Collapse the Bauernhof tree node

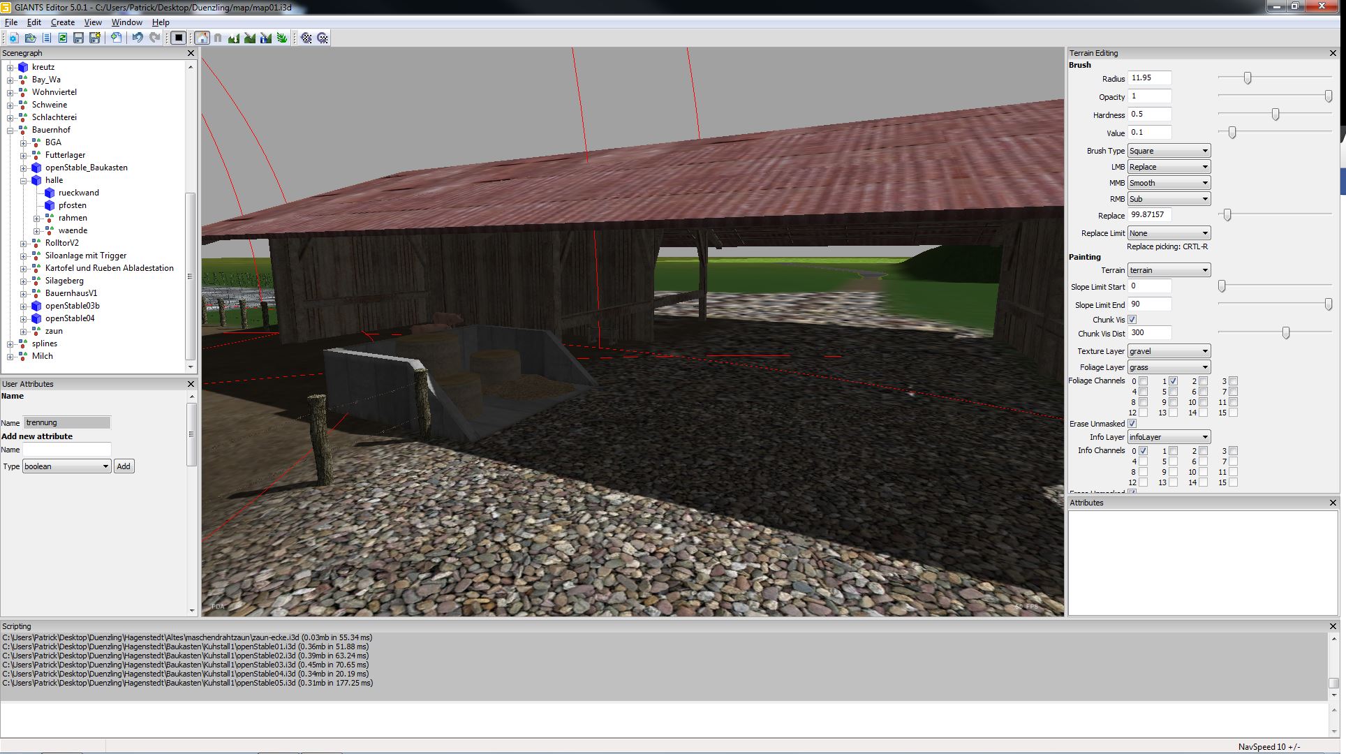click(10, 130)
